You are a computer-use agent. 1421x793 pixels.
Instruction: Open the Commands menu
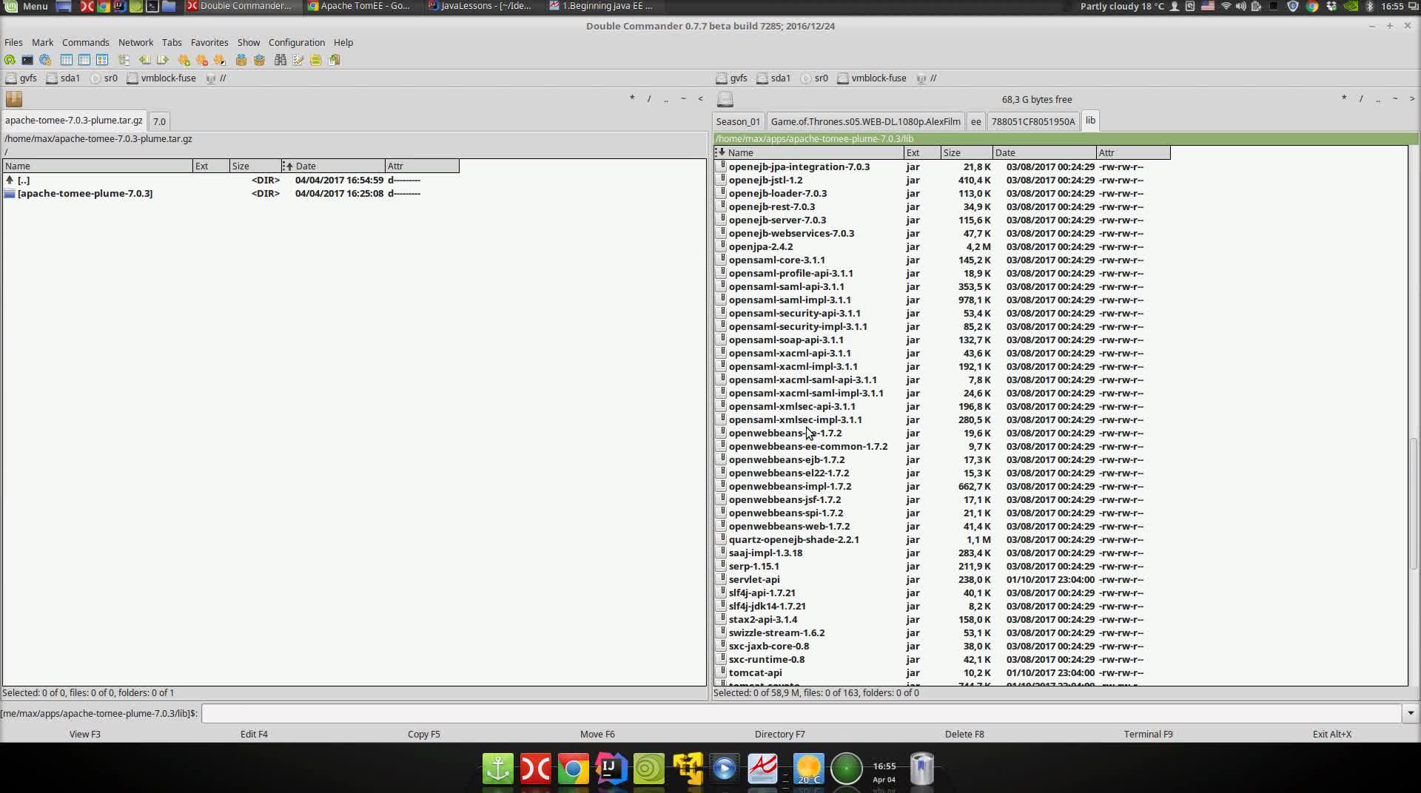click(86, 42)
